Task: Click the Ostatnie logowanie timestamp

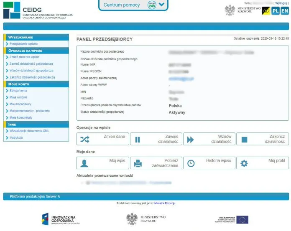Action: 261,38
